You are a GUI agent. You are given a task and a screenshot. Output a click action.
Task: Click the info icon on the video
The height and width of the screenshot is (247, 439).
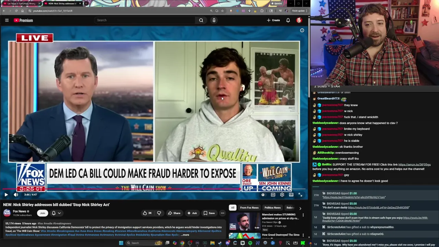(302, 31)
